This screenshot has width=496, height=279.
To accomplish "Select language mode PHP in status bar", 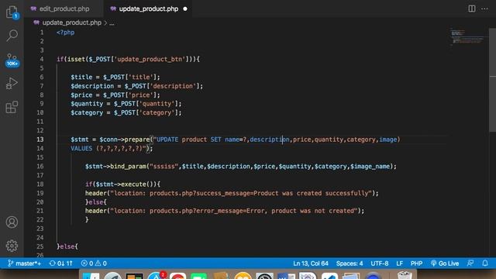I will click(x=416, y=263).
